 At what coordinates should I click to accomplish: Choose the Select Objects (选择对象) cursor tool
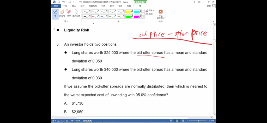76,13
